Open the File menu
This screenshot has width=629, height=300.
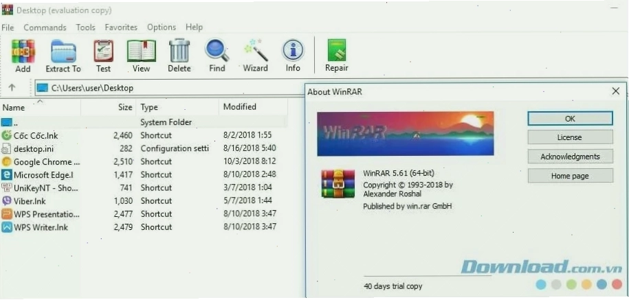pos(8,27)
